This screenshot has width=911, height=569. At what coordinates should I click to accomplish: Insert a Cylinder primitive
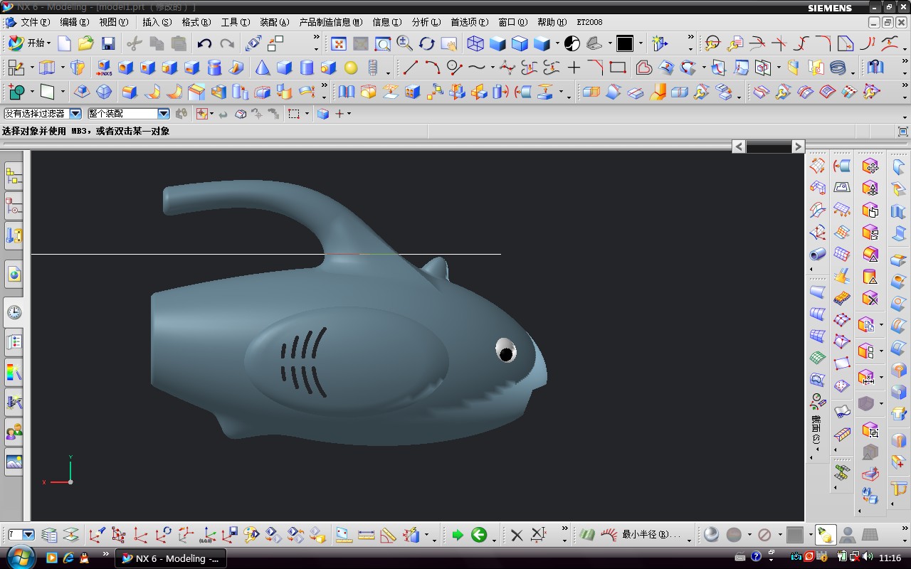(307, 68)
